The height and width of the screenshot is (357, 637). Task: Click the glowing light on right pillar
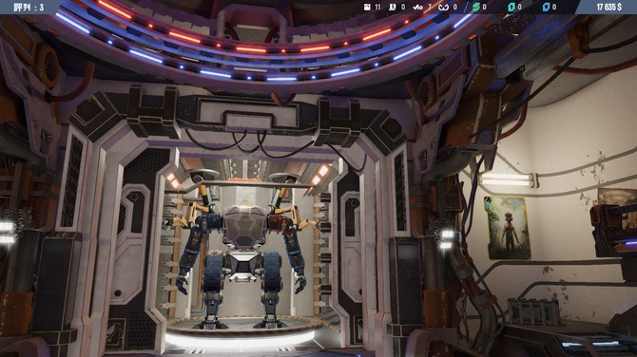pos(447,239)
